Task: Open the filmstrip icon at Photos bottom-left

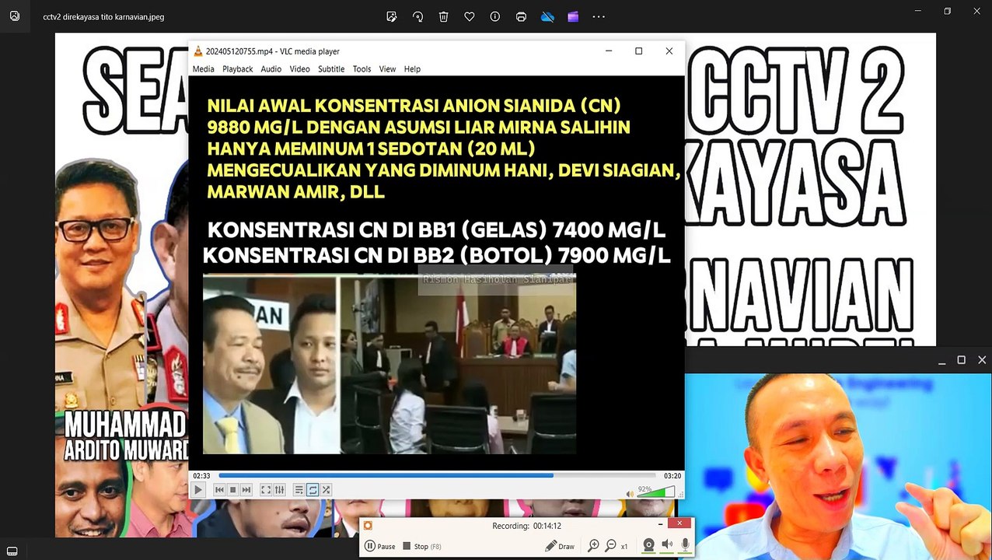Action: [12, 551]
